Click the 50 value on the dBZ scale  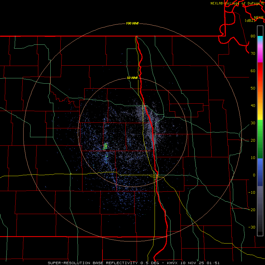[253, 88]
